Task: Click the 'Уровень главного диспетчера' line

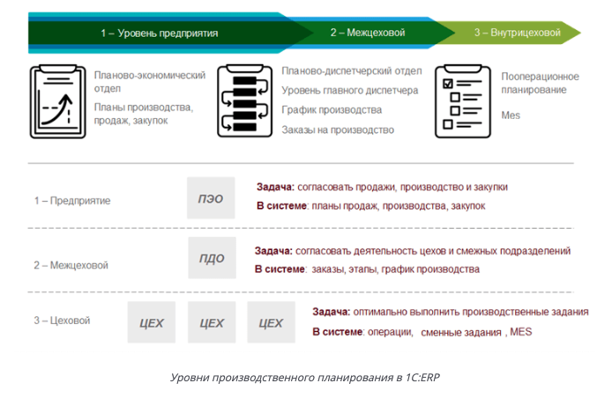Action: tap(350, 91)
